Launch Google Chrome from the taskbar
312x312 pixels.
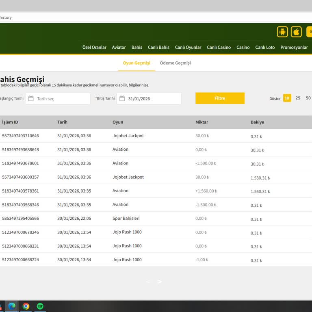(26, 306)
